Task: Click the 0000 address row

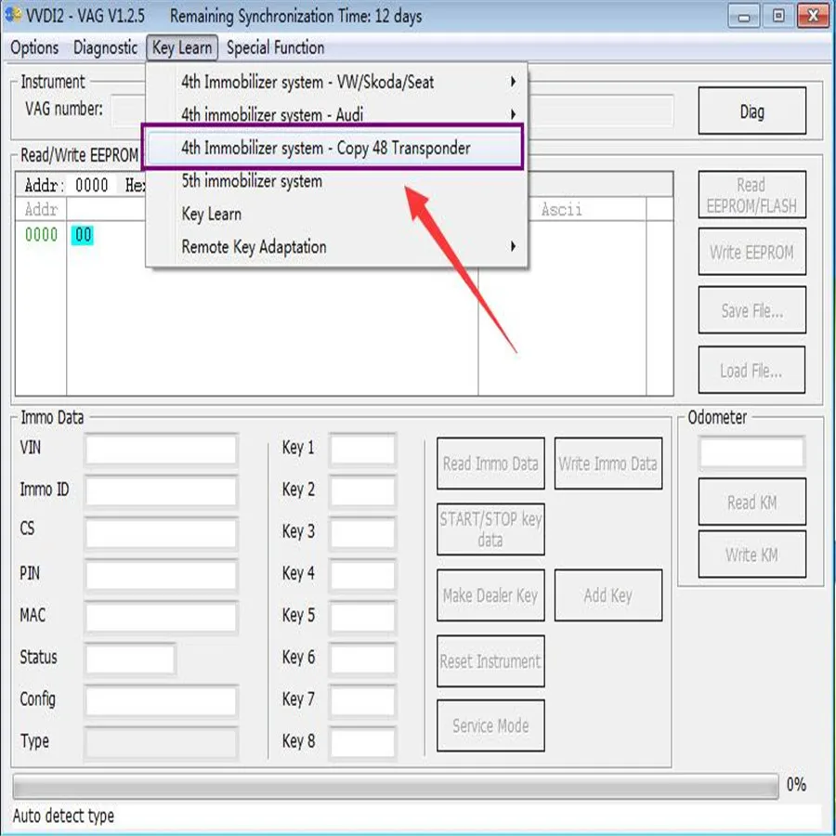Action: [x=41, y=235]
